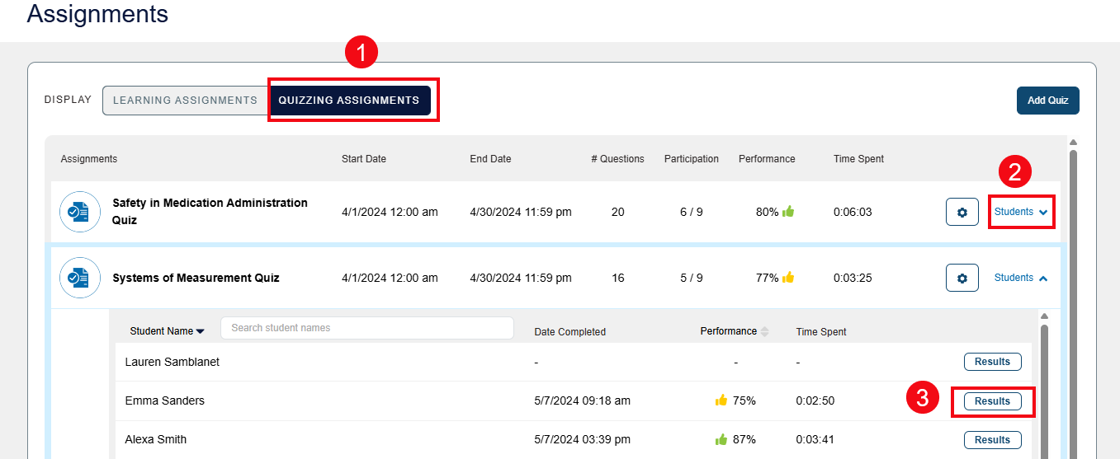
Task: Click the Date Completed column header
Action: 569,332
